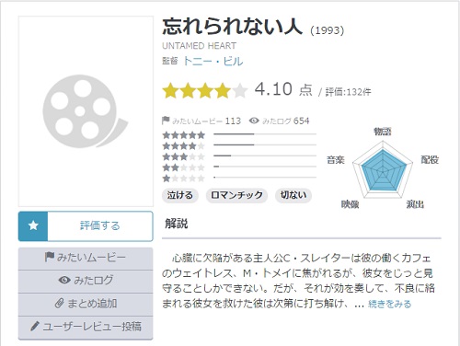Click the flag icon beside みたいムービー 113
Screen dimensions: 460x346
pyautogui.click(x=166, y=121)
